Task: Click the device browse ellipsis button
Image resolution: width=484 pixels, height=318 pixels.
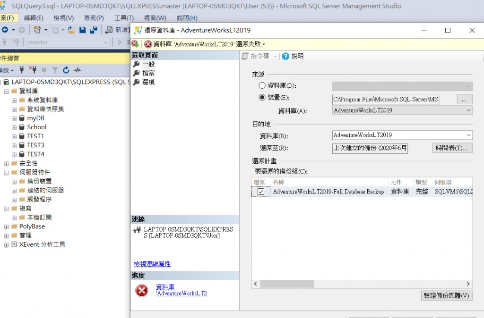Action: coord(464,99)
